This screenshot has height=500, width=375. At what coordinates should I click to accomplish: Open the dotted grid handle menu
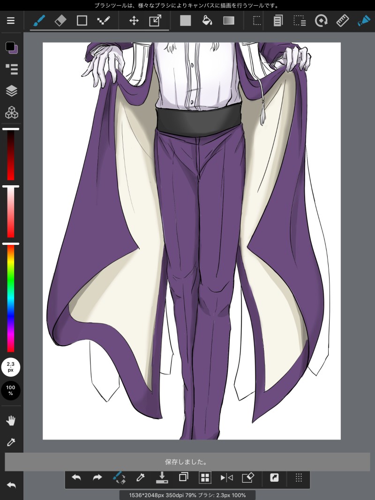click(299, 477)
